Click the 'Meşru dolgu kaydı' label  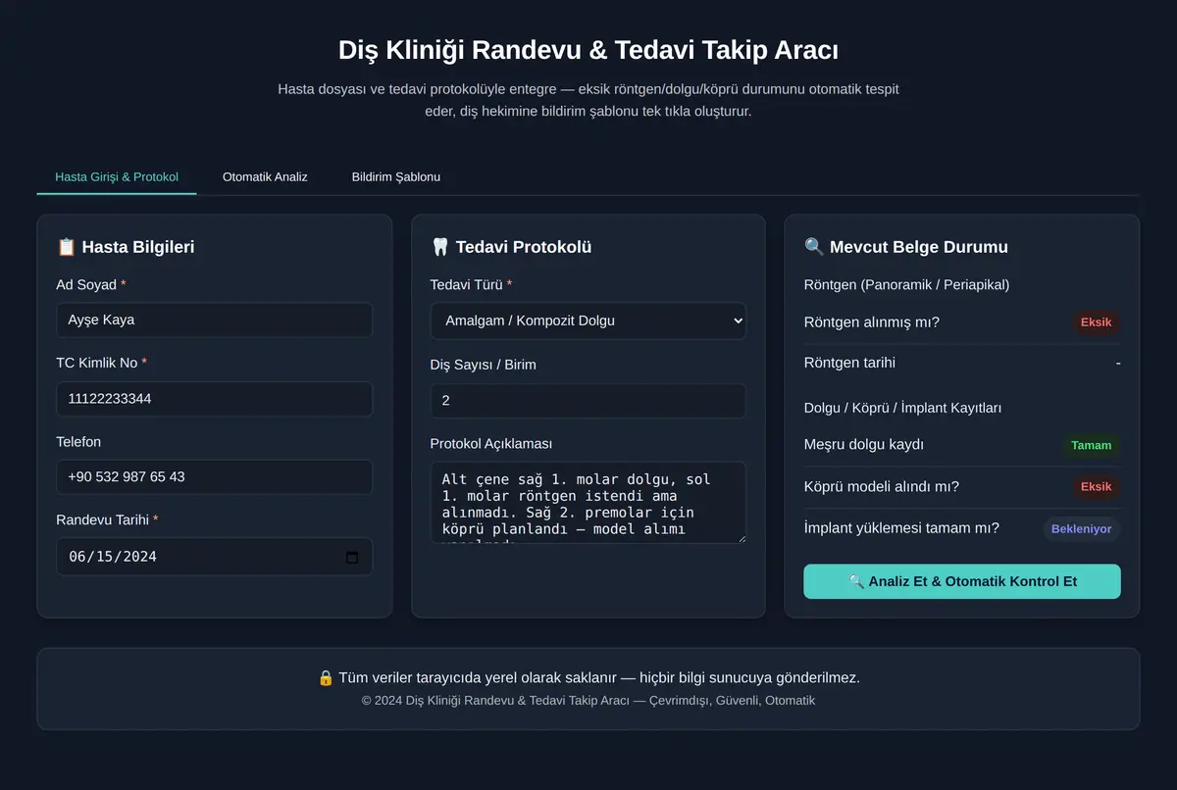(x=864, y=445)
